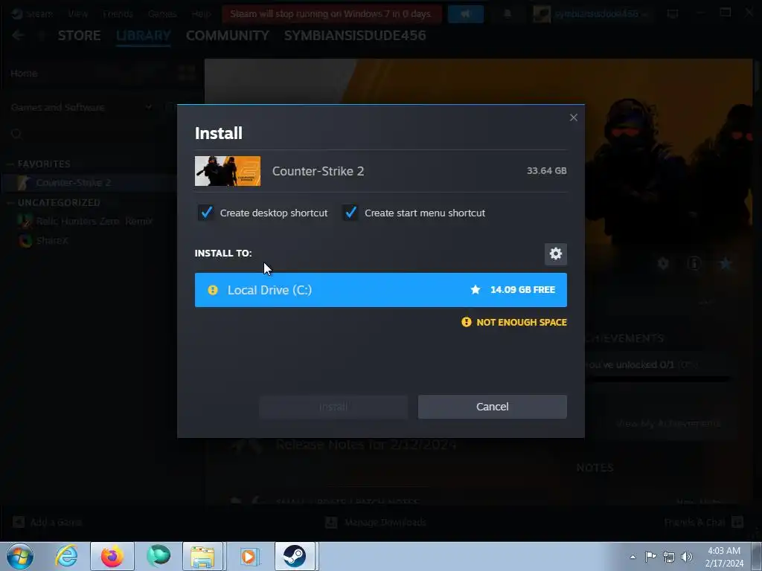Viewport: 762px width, 571px height.
Task: Open the Friends menu
Action: click(x=118, y=13)
